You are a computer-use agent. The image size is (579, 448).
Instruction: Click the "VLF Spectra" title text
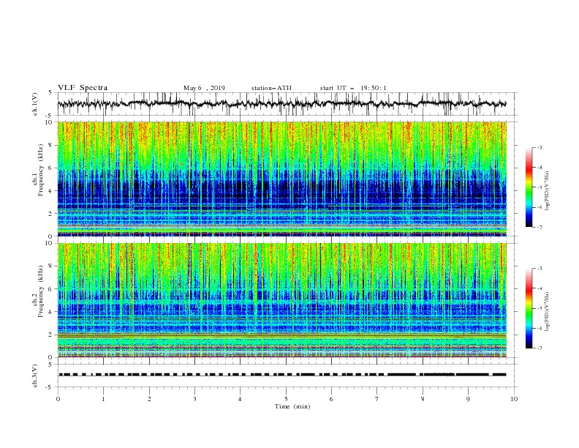(x=83, y=88)
